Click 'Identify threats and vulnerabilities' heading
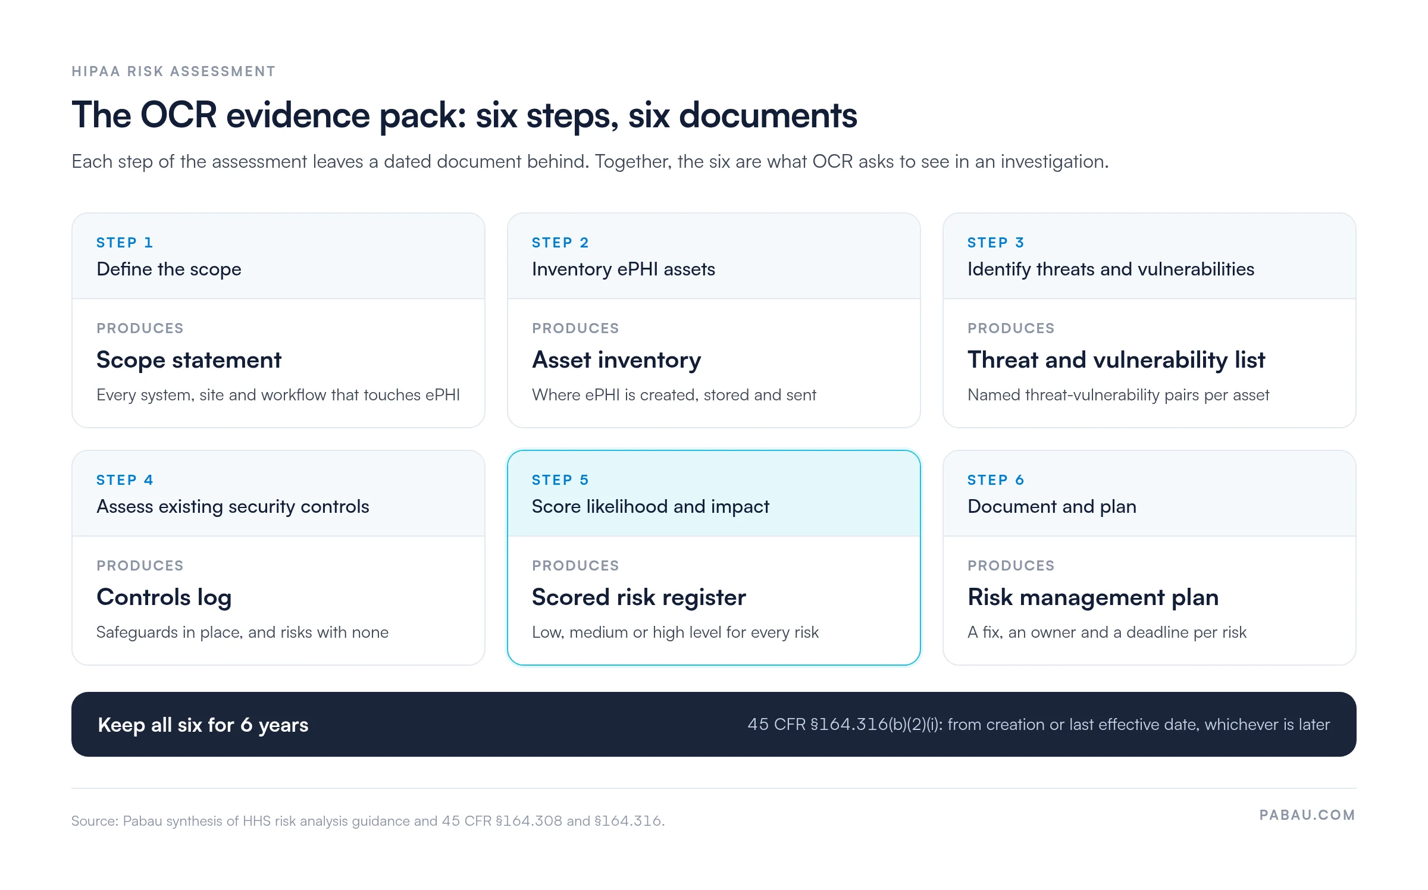Screen dimensions: 1428x890 pos(1111,269)
